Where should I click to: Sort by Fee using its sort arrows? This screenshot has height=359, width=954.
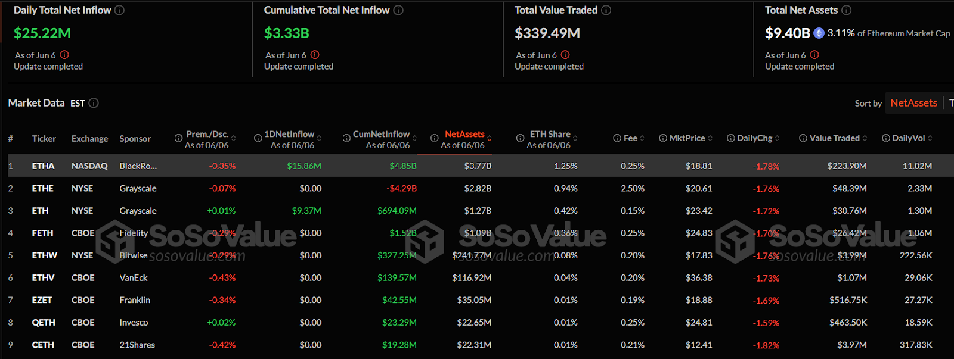643,138
